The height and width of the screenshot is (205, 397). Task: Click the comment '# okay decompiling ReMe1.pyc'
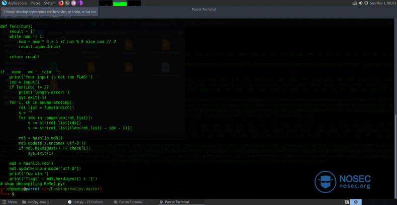tap(32, 184)
